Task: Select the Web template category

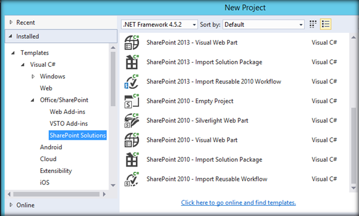Action: (46, 88)
